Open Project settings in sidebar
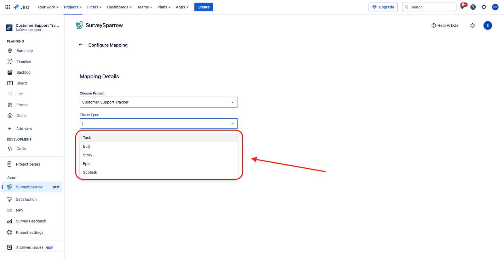Screen dimensions: 504x259 30,233
